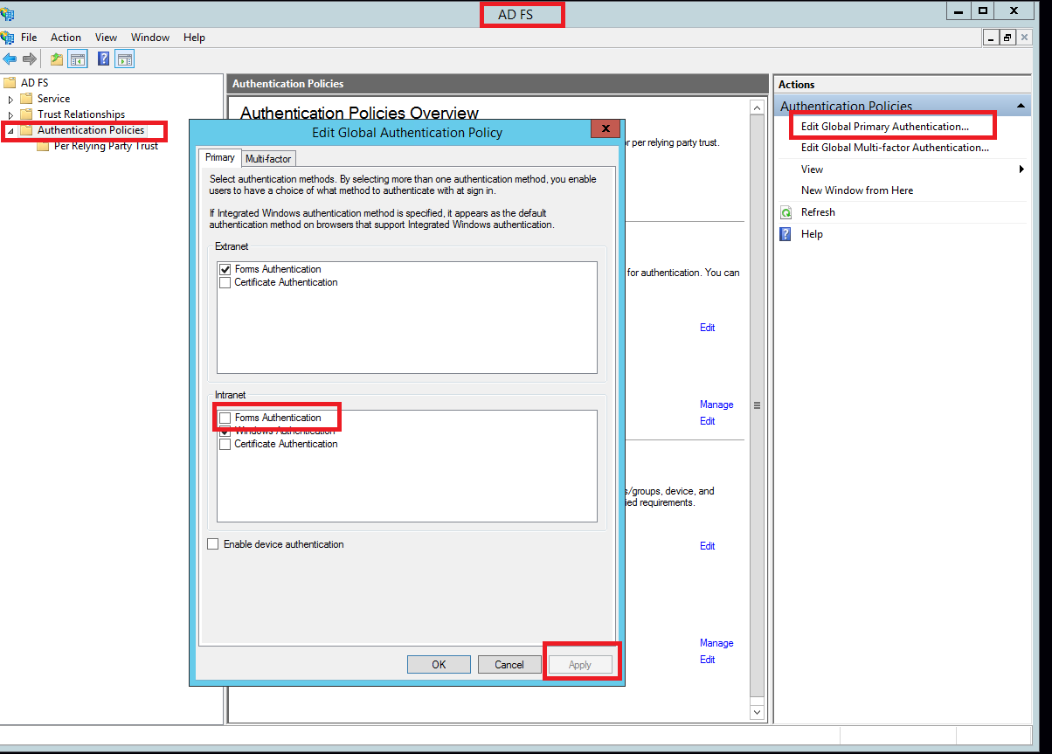Viewport: 1052px width, 754px height.
Task: Open the File menu
Action: (29, 38)
